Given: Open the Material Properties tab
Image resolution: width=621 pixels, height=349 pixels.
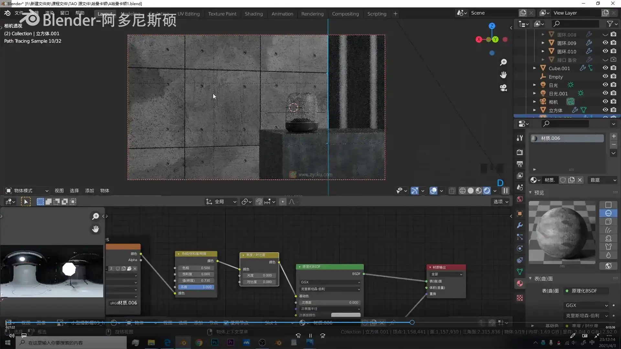Looking at the screenshot, I should click(520, 283).
